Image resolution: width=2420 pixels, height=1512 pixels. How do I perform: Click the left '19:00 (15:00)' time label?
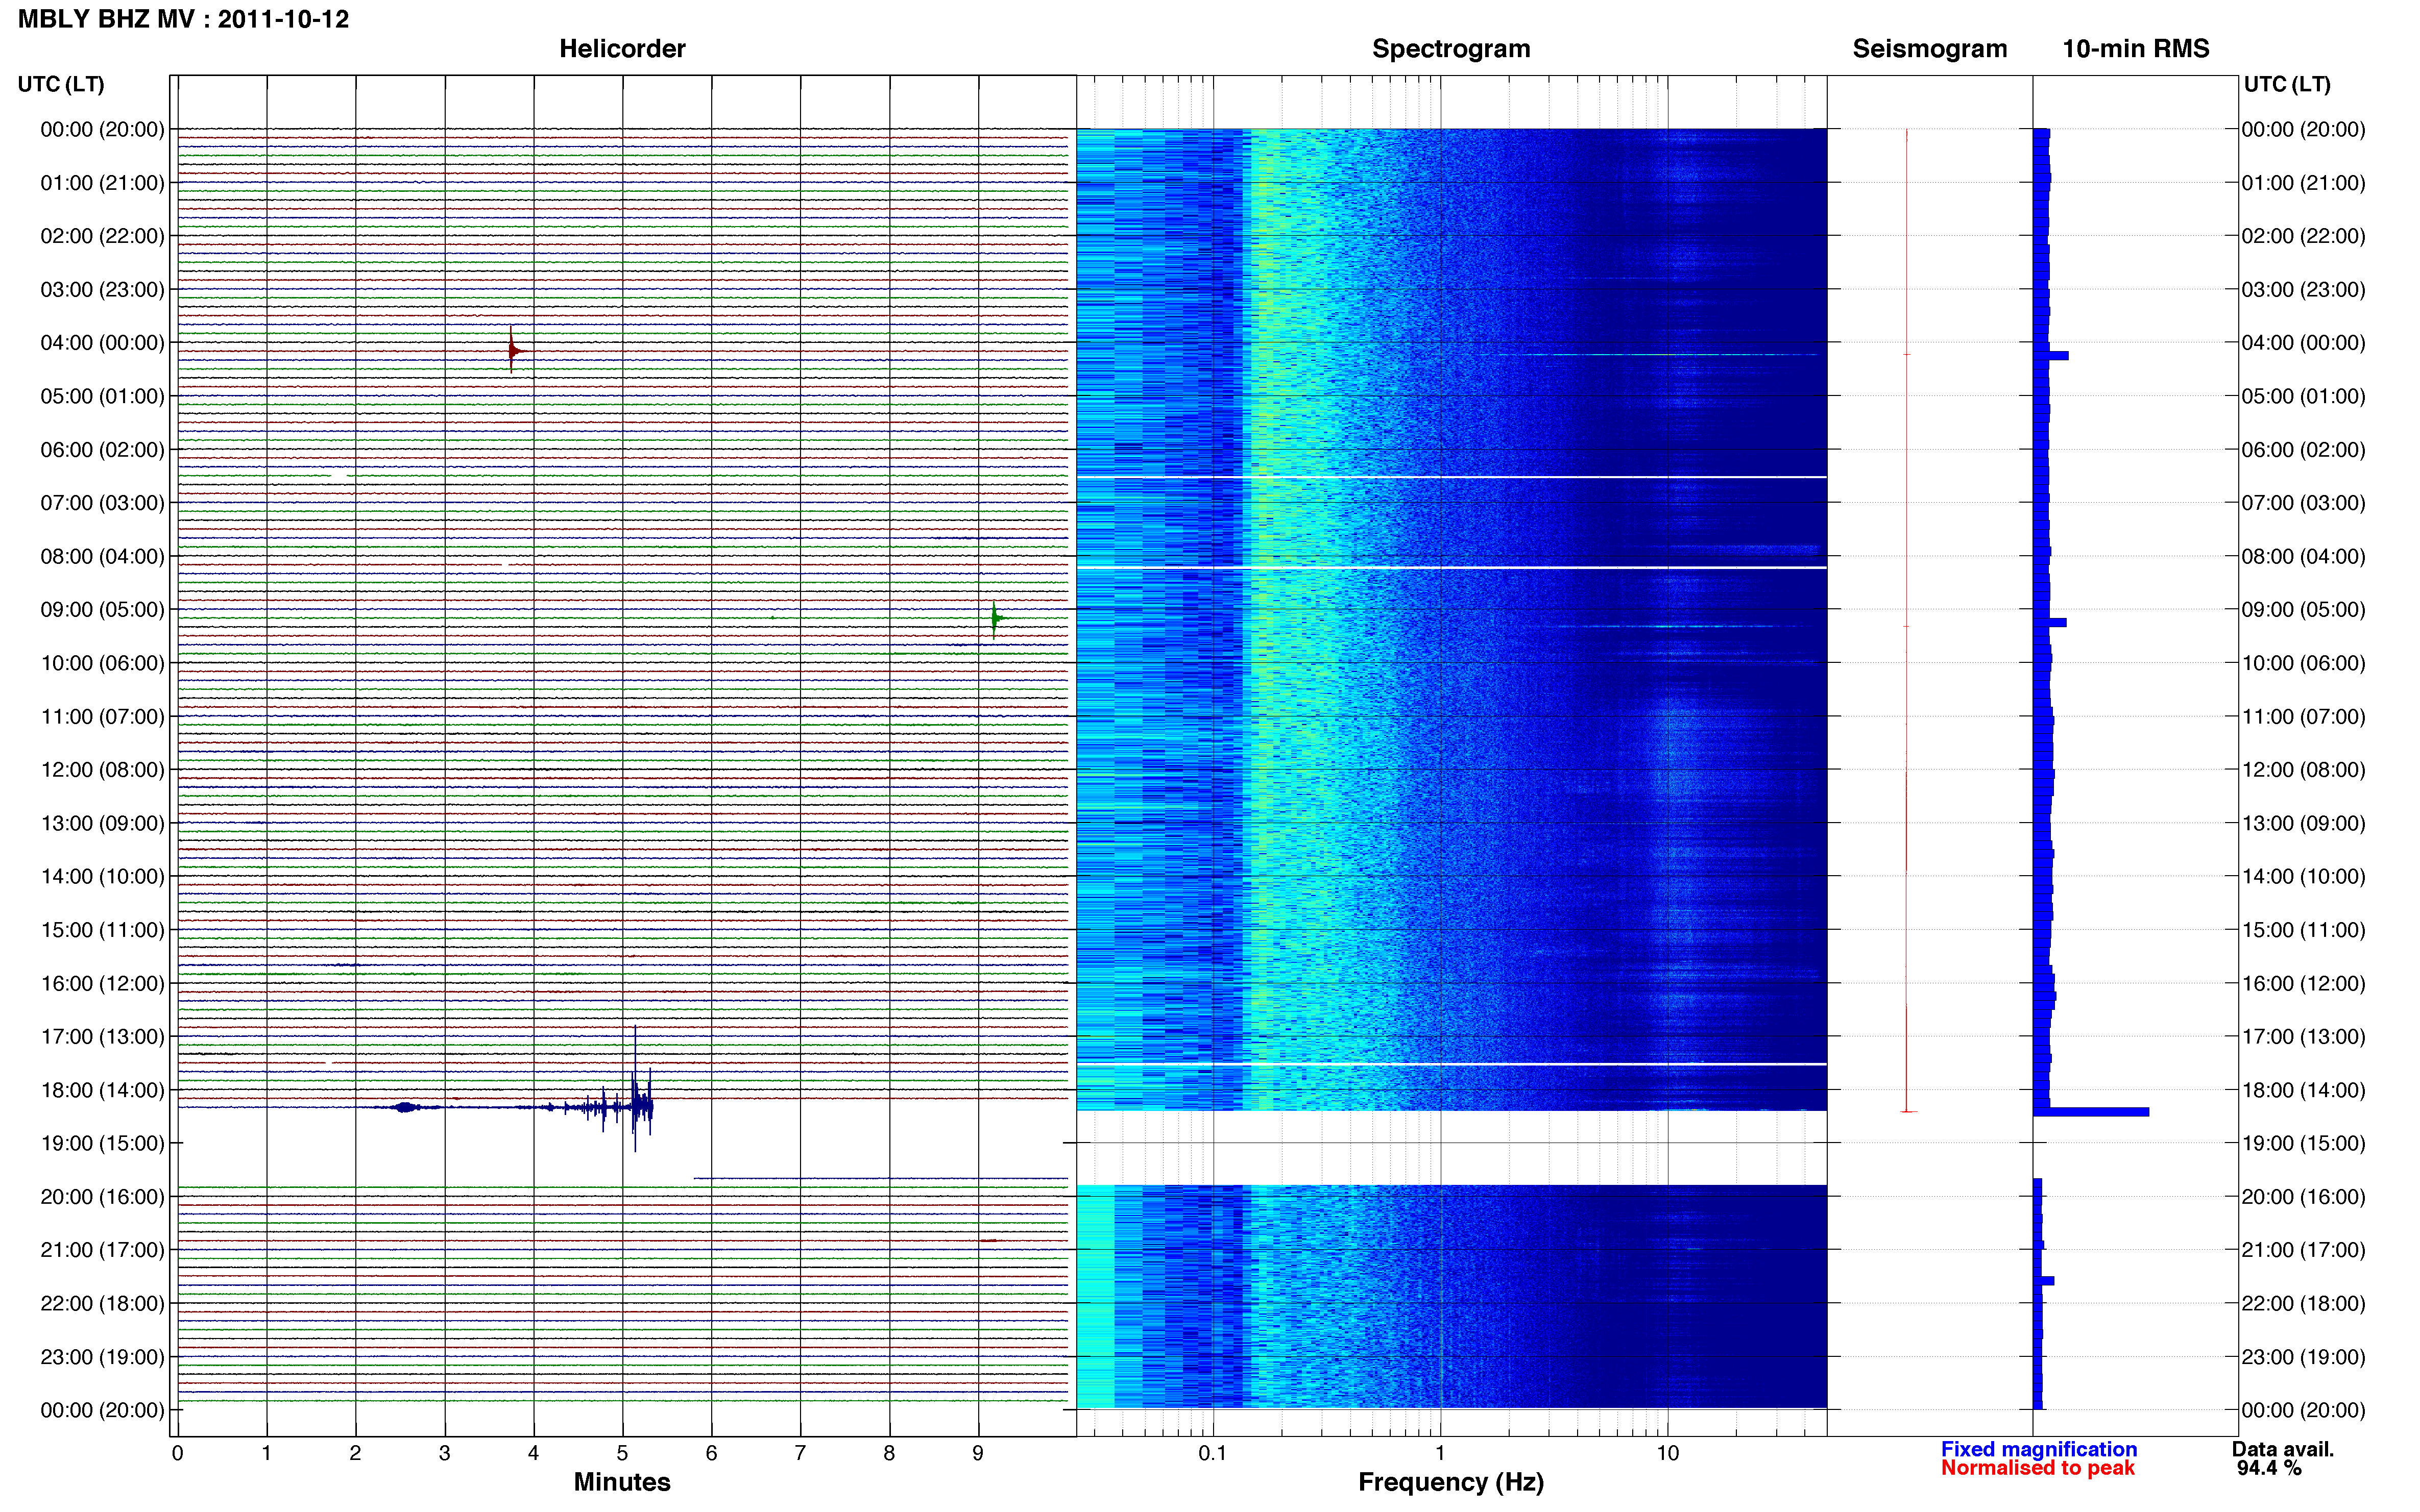pyautogui.click(x=102, y=1143)
